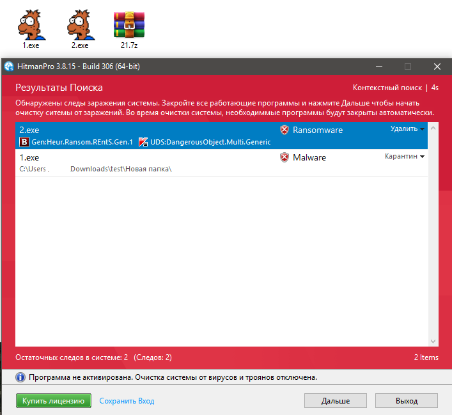Viewport: 452px width, 415px height.
Task: Click the Malware classification label
Action: coord(309,157)
